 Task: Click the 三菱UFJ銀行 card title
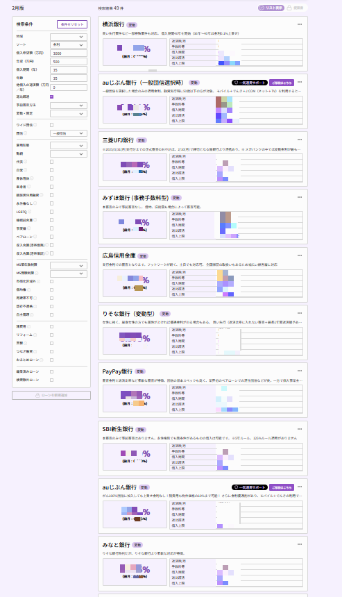click(118, 140)
